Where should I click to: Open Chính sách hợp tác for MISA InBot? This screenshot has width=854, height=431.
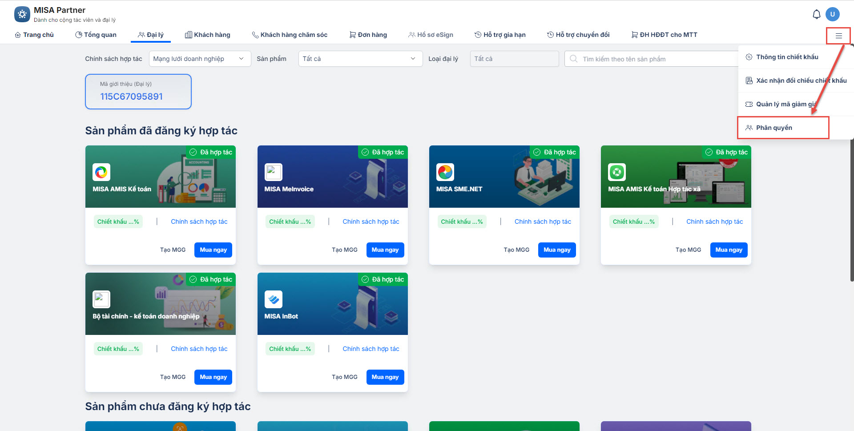[x=371, y=349]
